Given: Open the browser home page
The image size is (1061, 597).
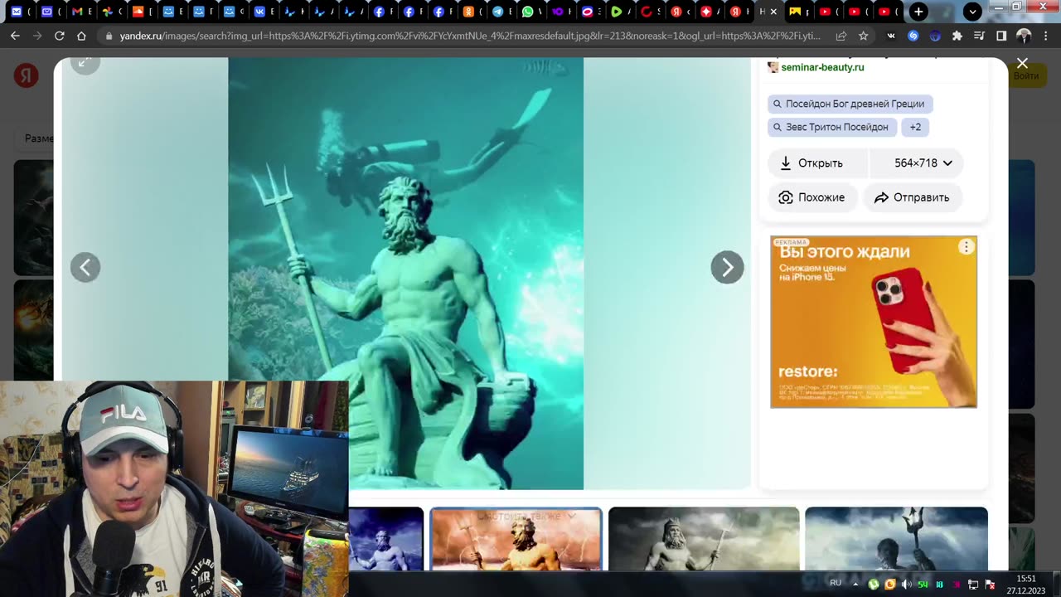Looking at the screenshot, I should (x=81, y=36).
